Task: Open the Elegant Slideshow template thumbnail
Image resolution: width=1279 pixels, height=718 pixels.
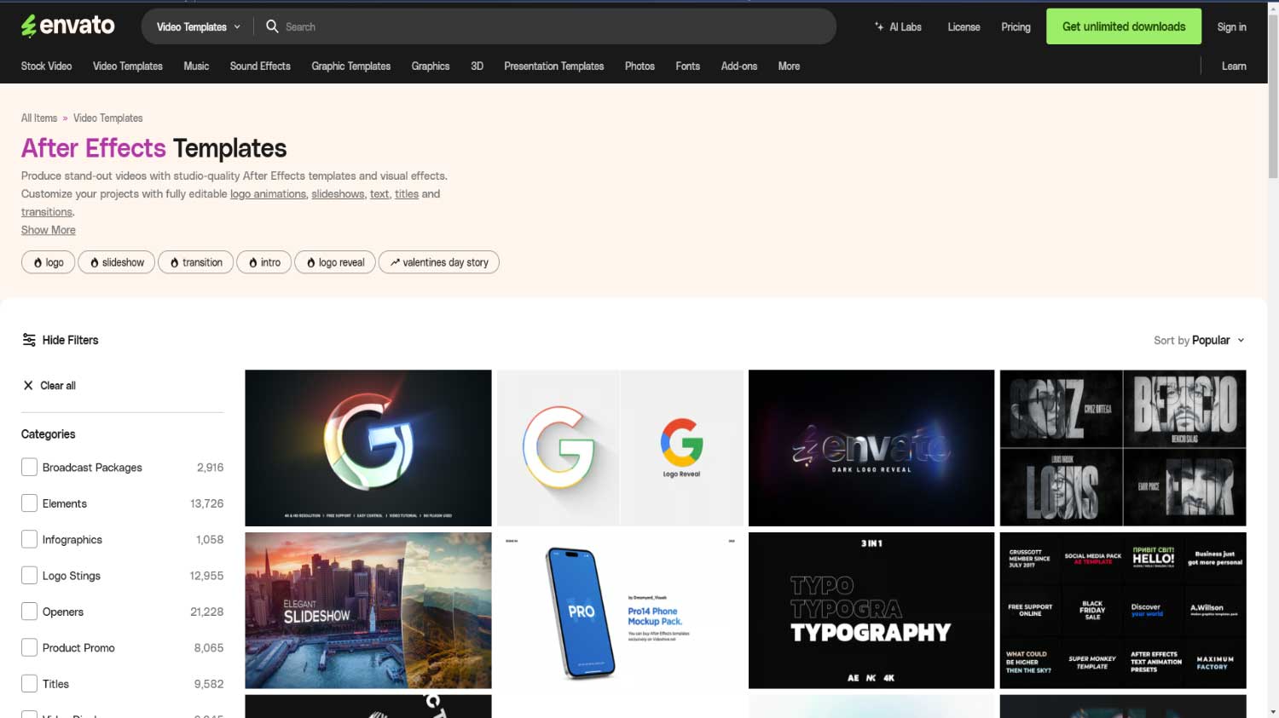Action: tap(367, 610)
